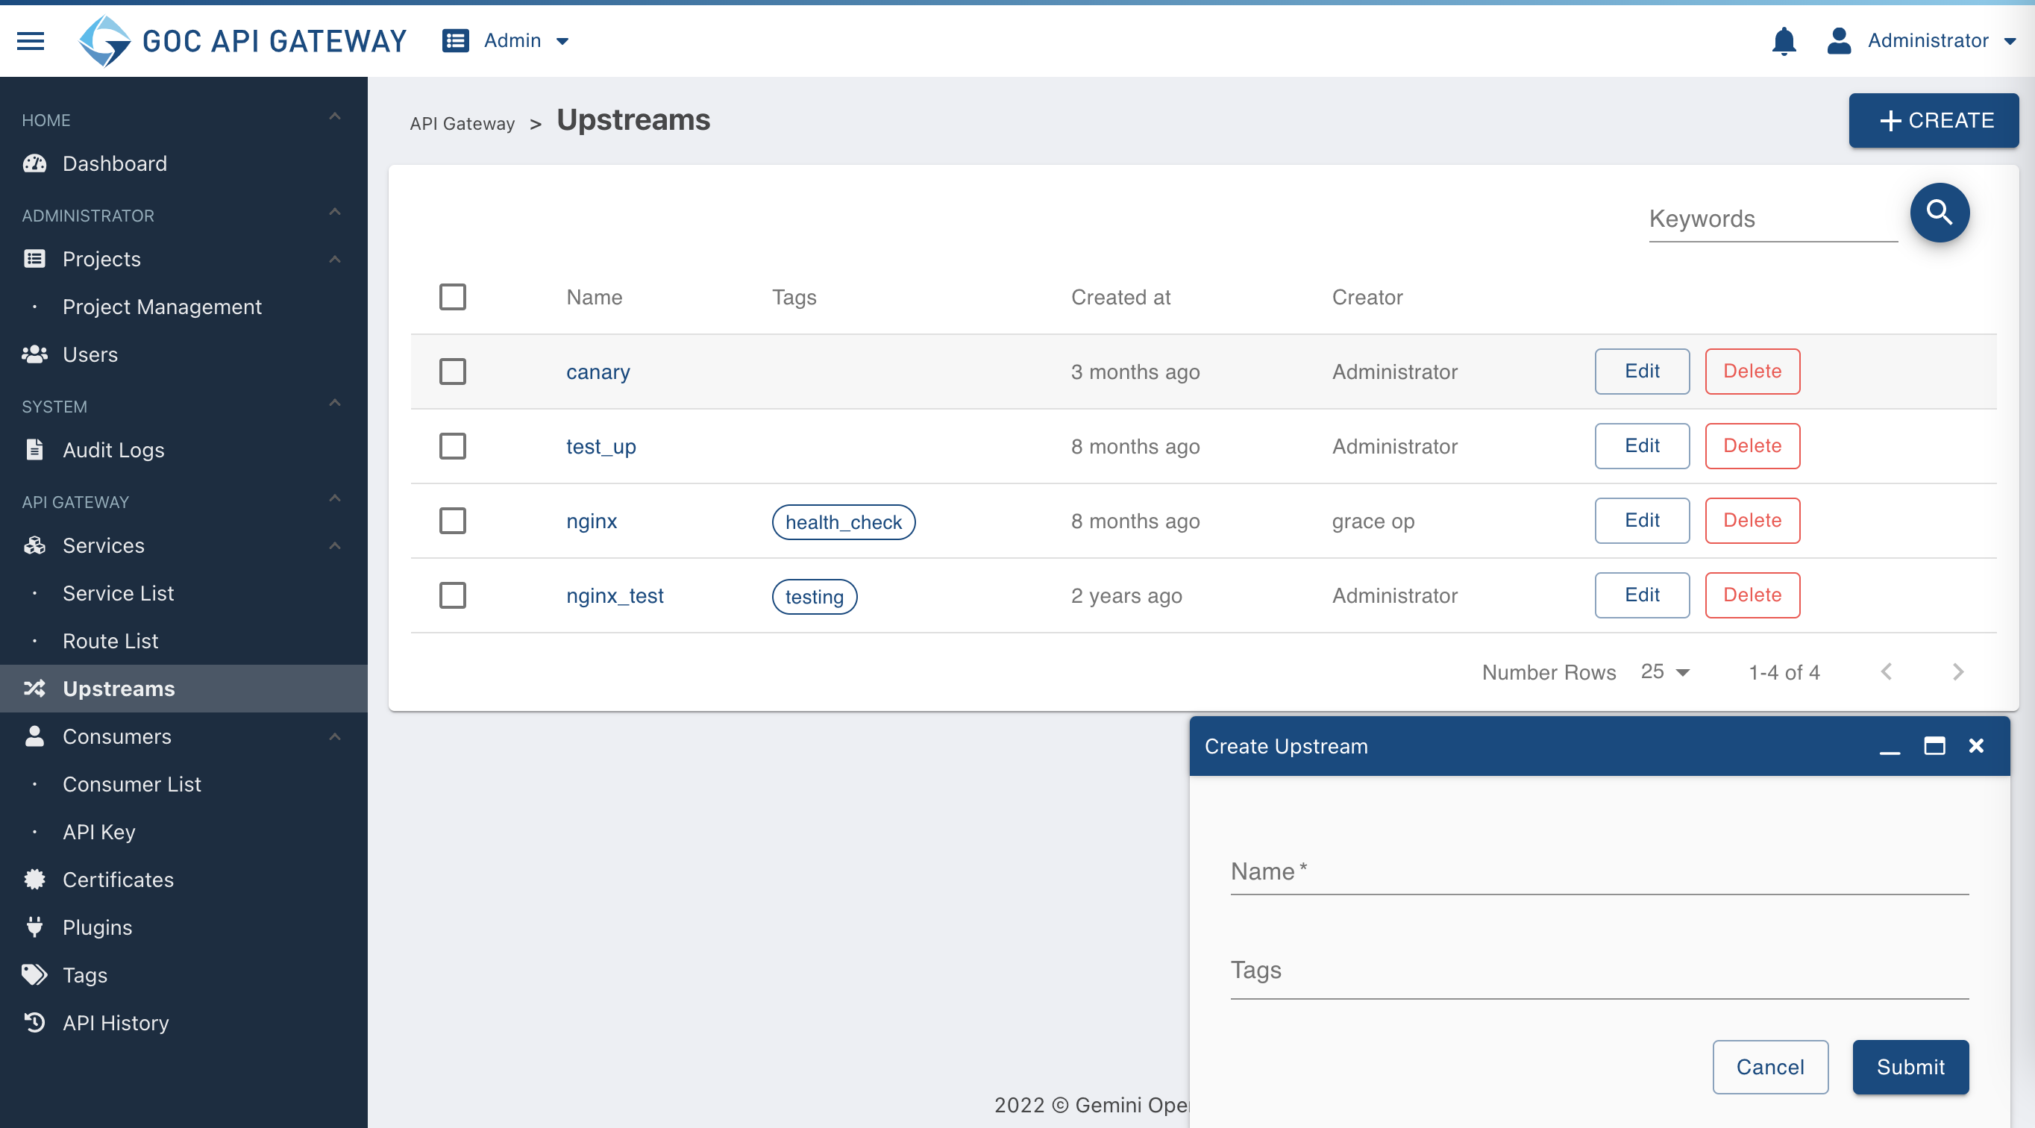Focus the Name field in dialog
The image size is (2035, 1128).
[1599, 871]
